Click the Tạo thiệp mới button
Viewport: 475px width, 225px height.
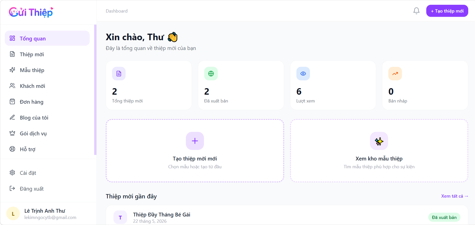coord(447,11)
